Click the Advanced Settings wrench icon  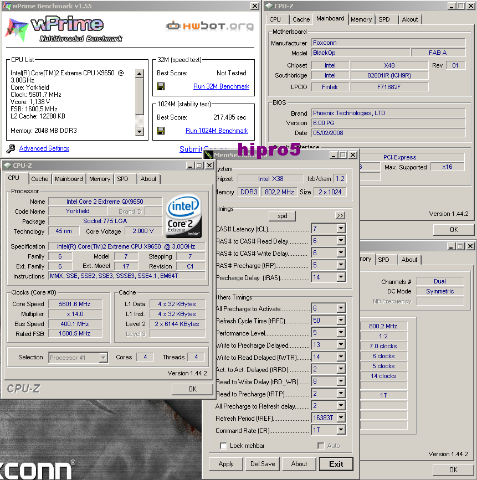[11, 148]
